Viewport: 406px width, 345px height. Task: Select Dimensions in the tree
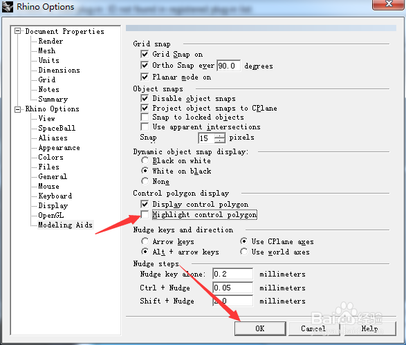[59, 70]
